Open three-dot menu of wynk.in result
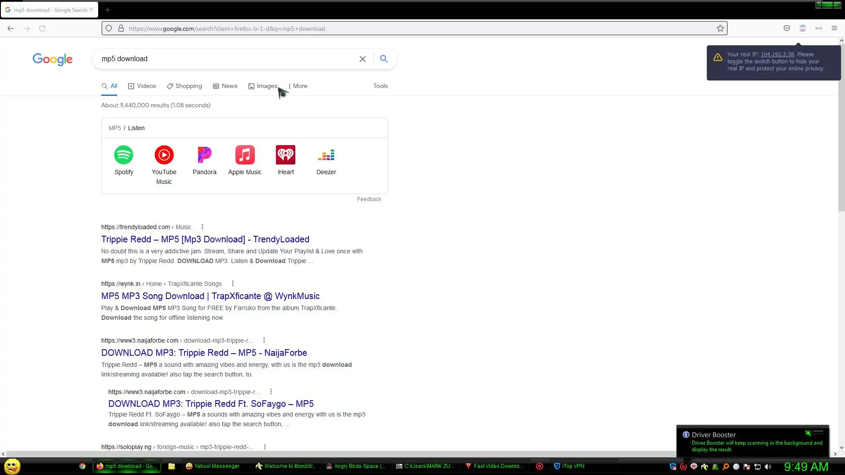 click(233, 284)
